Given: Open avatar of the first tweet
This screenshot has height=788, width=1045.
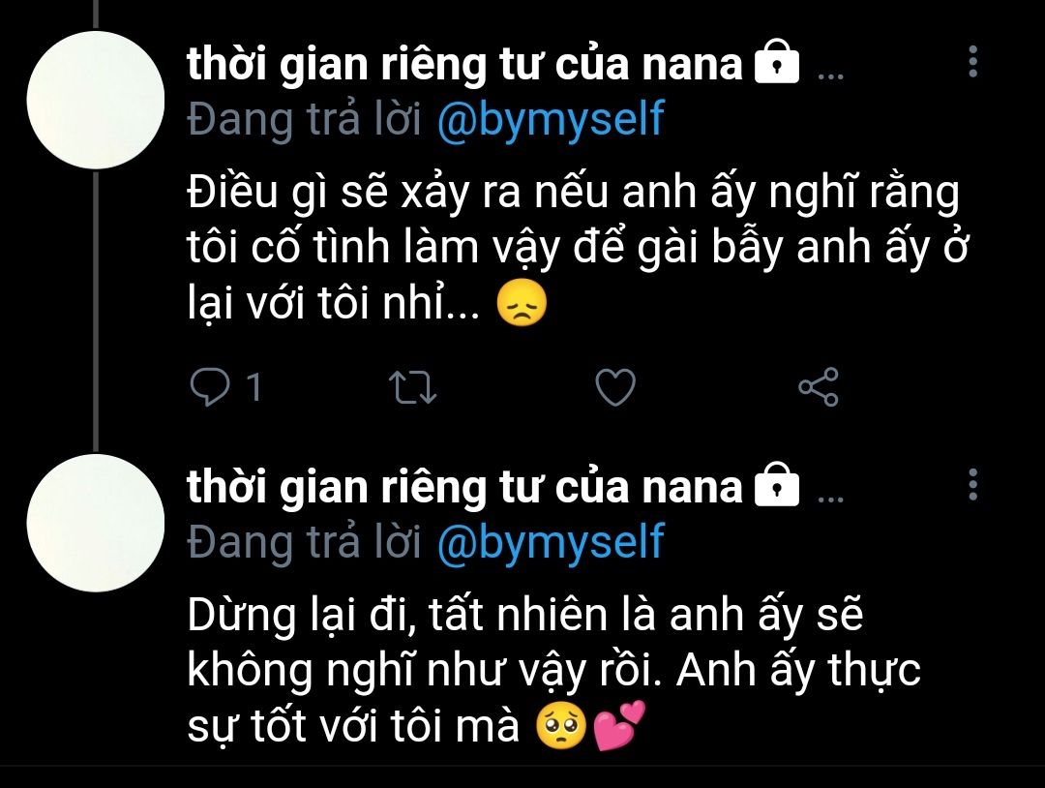Looking at the screenshot, I should point(95,100).
